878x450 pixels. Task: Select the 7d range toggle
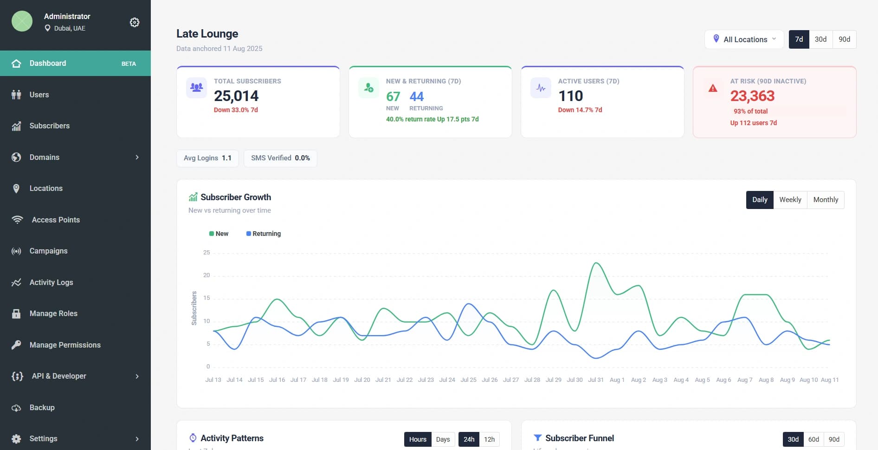tap(799, 39)
